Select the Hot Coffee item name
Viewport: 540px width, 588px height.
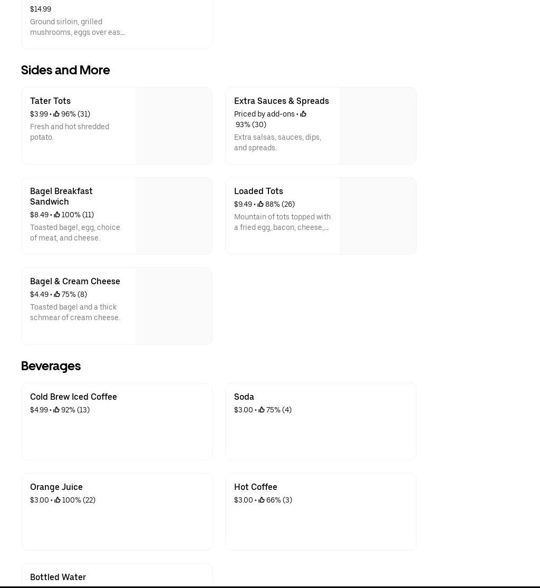click(255, 487)
